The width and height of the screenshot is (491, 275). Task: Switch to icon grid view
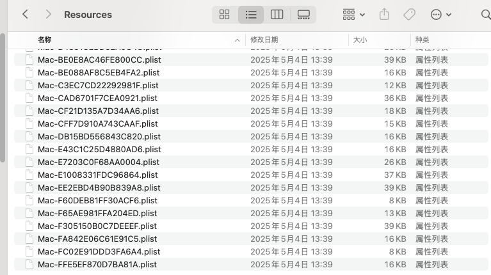coord(224,15)
